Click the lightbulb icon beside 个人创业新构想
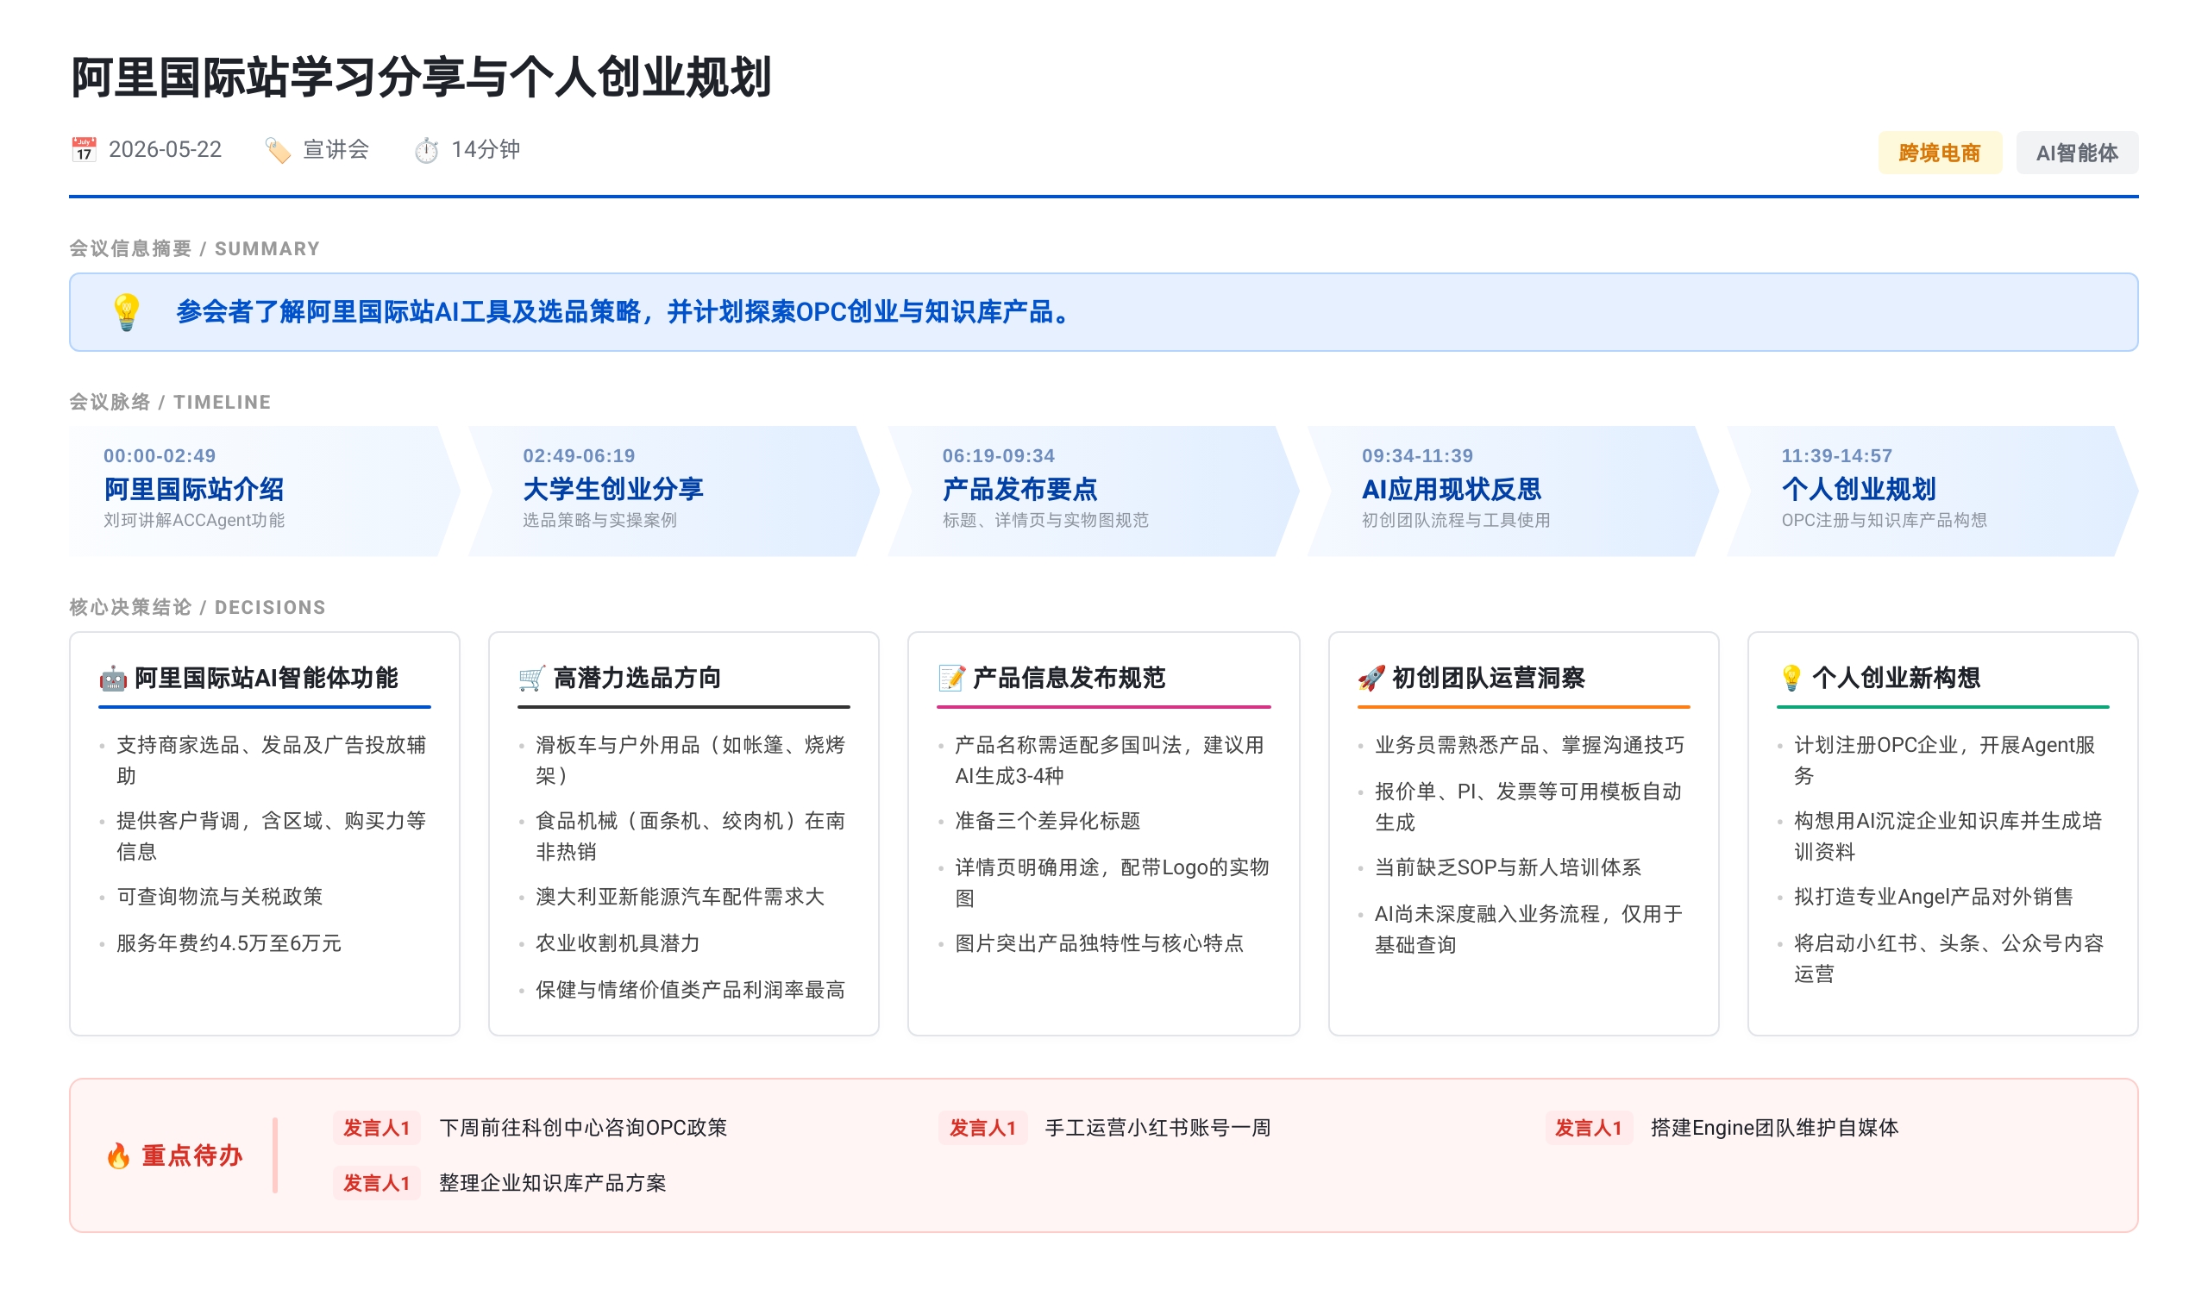This screenshot has height=1302, width=2208. pyautogui.click(x=1791, y=679)
